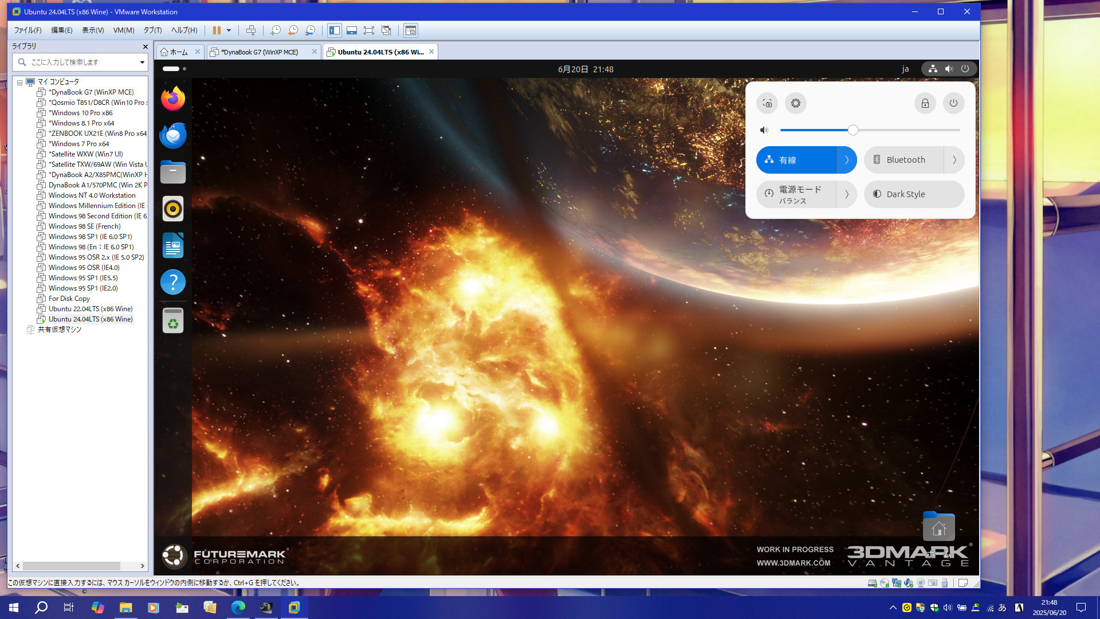Open Thunderbird mail from the Ubuntu dock
This screenshot has height=619, width=1100.
click(173, 135)
